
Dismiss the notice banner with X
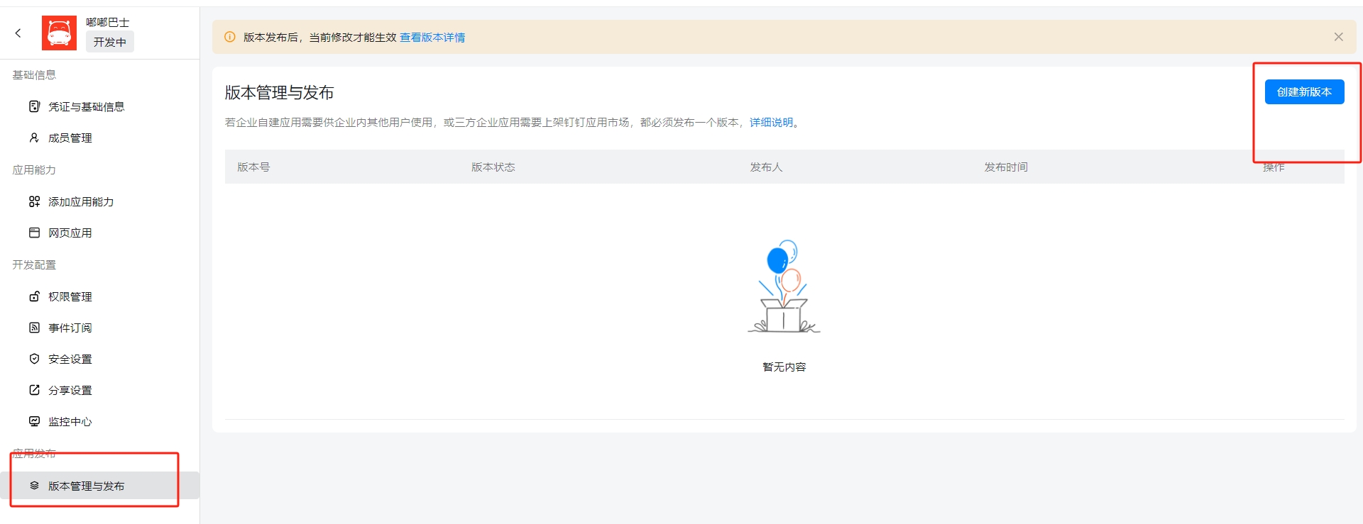tap(1338, 37)
